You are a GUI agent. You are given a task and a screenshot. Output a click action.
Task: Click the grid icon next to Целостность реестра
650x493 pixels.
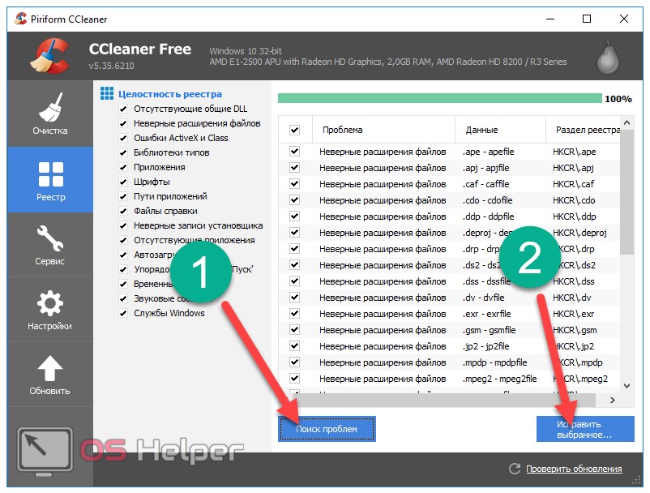[107, 94]
